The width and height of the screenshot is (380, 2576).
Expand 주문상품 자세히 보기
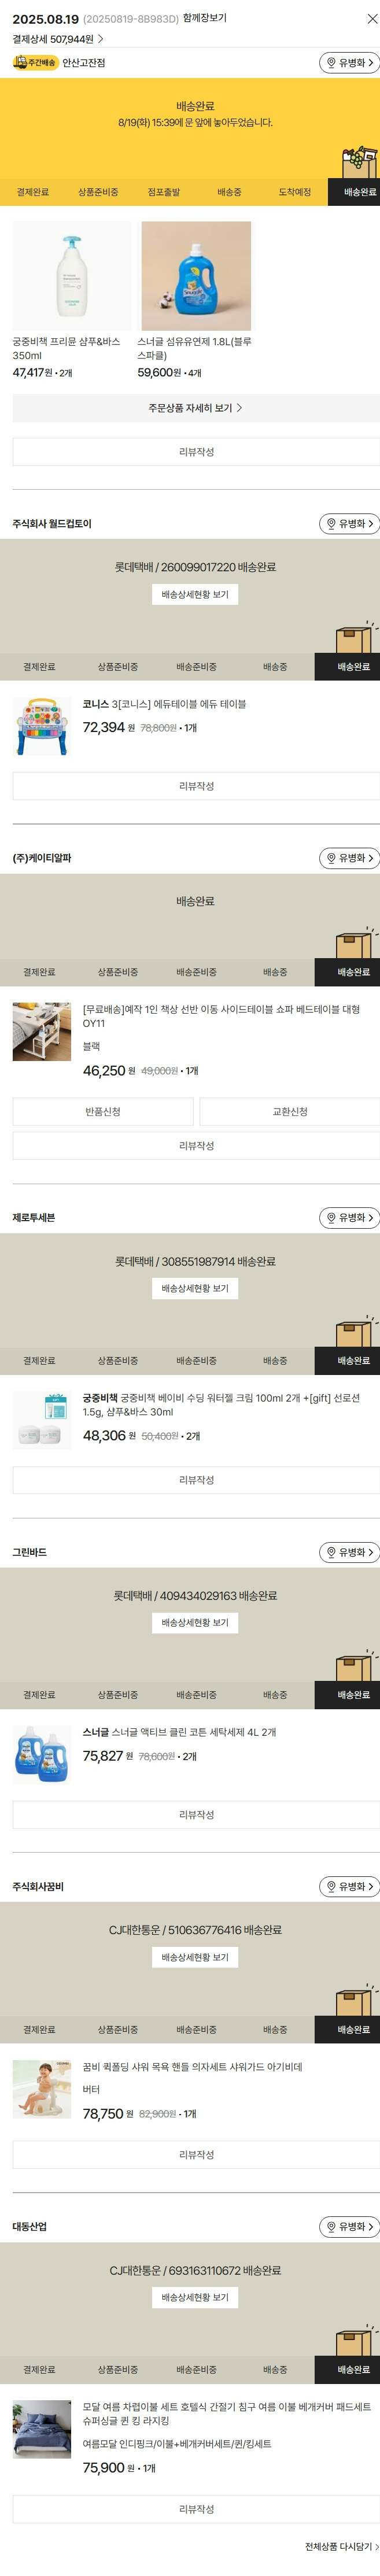pyautogui.click(x=195, y=408)
